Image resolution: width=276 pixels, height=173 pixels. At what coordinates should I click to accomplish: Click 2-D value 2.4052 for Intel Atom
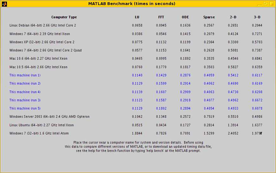233,133
